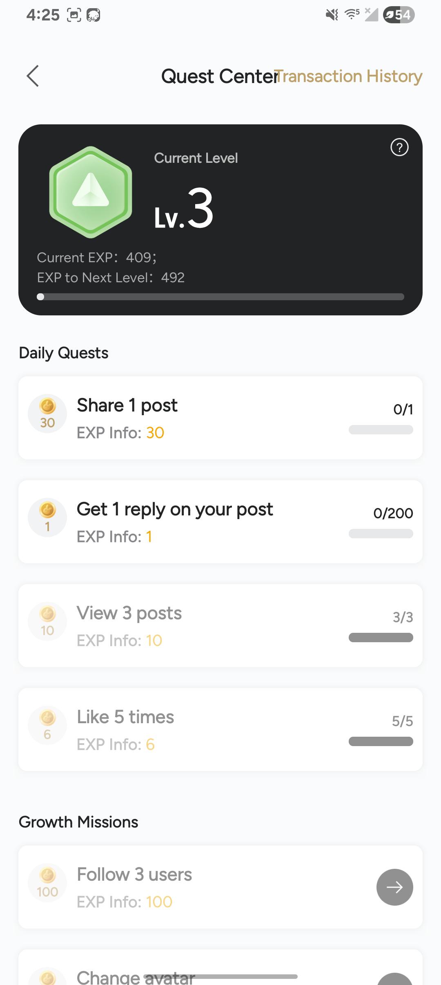Tap the 100 EXP coin on Follow mission
Image resolution: width=441 pixels, height=985 pixels.
47,882
